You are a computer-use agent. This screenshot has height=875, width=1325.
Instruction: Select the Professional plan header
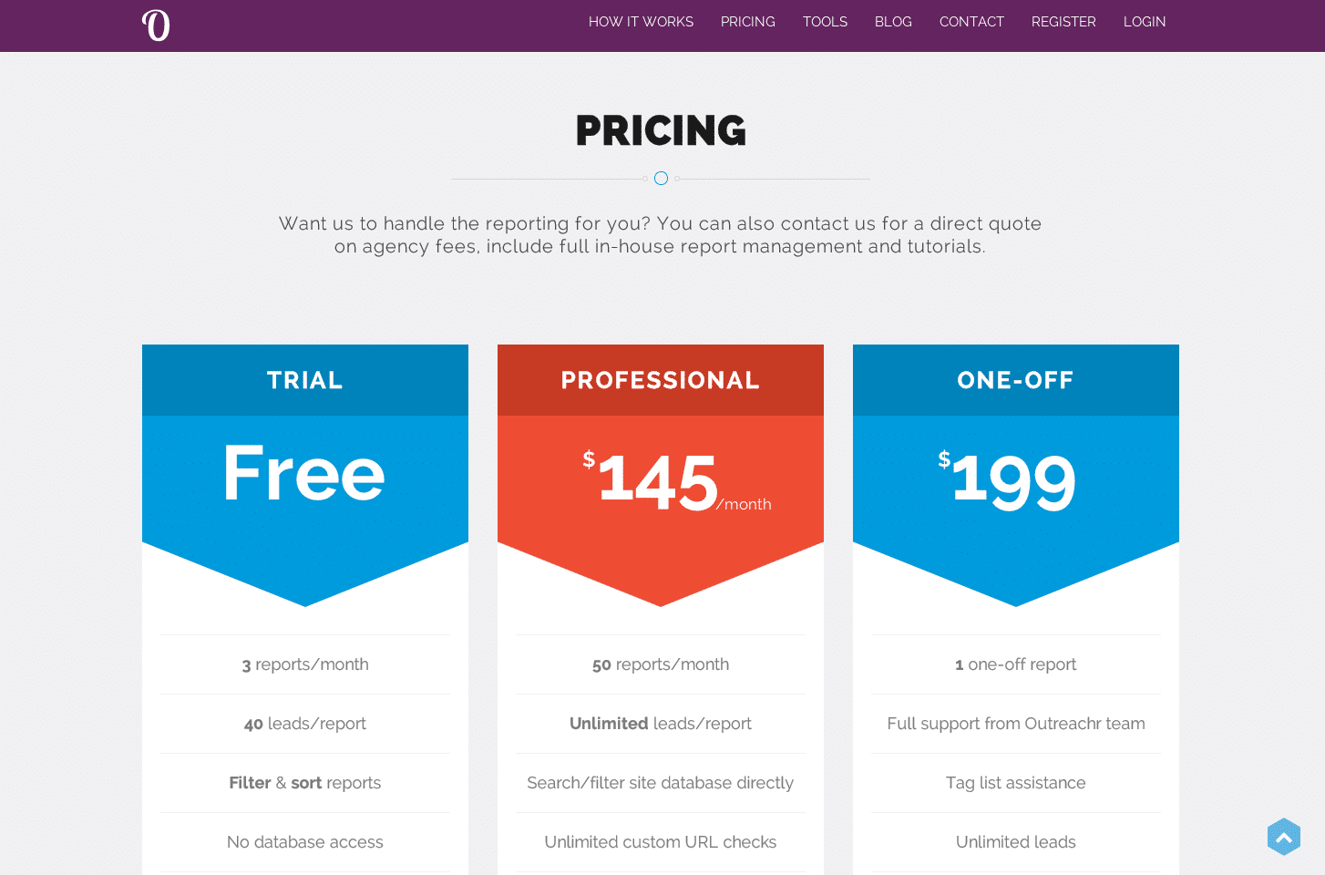(x=660, y=380)
